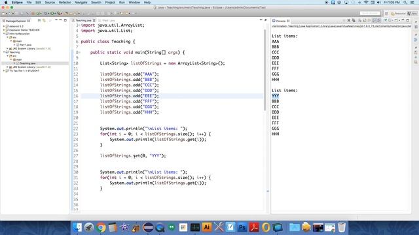Select Part1.java in Package Explorer
Screen dimensions: 419x235
(26, 45)
